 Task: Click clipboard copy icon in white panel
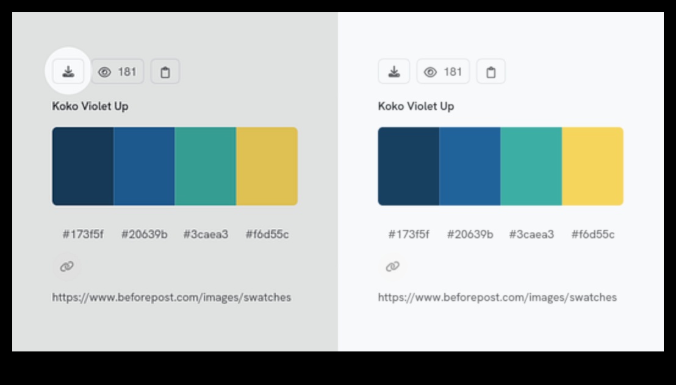[491, 72]
